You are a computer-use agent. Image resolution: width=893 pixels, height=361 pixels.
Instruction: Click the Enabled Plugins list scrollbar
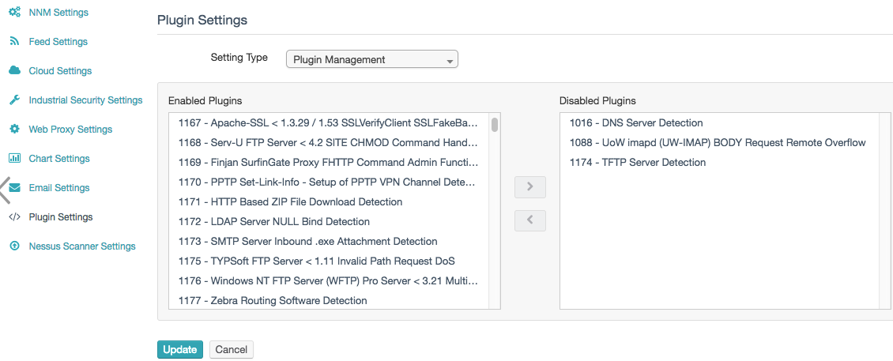(495, 125)
